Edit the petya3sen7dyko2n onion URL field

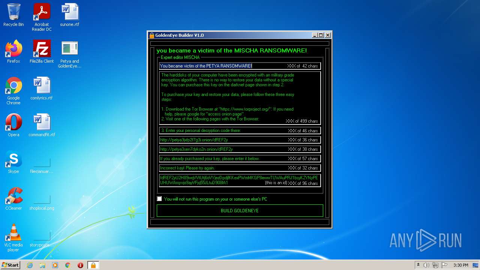pos(240,149)
